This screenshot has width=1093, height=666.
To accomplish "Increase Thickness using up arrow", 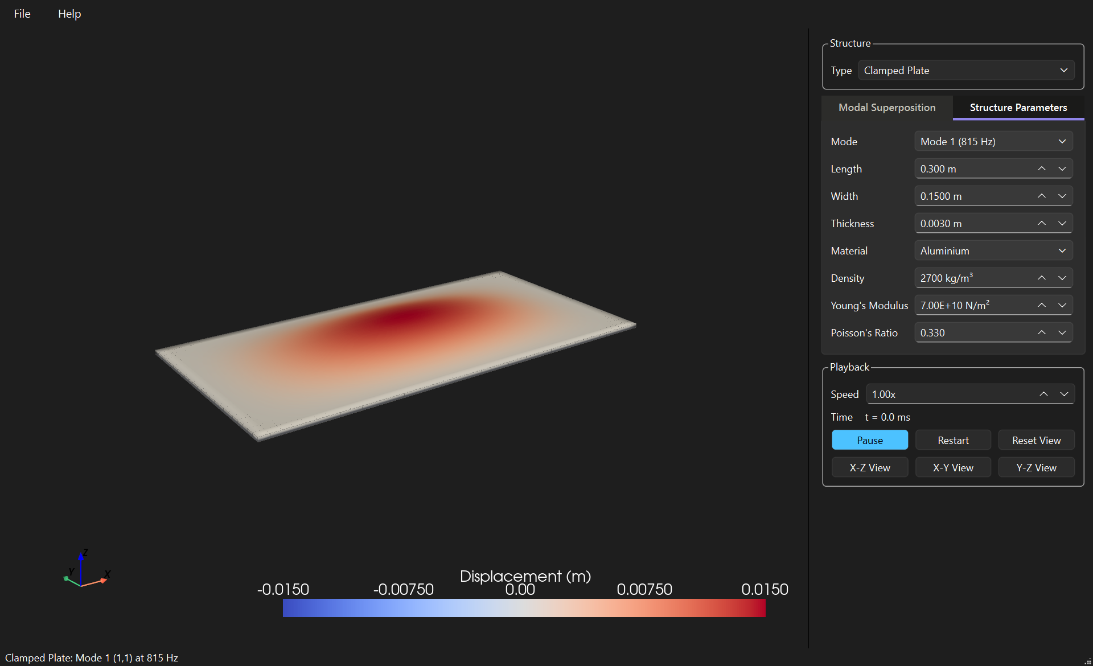I will [x=1041, y=224].
